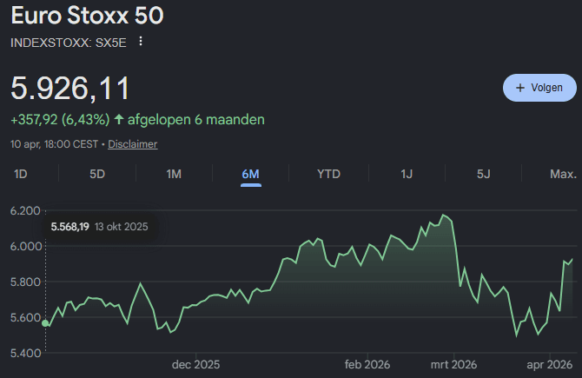The height and width of the screenshot is (378, 582).
Task: Click the feb 2026 axis label
Action: (x=367, y=364)
